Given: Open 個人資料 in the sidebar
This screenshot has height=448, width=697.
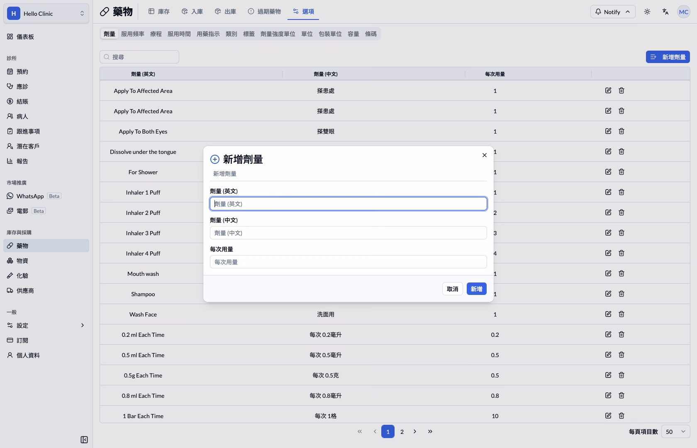Looking at the screenshot, I should [x=46, y=355].
